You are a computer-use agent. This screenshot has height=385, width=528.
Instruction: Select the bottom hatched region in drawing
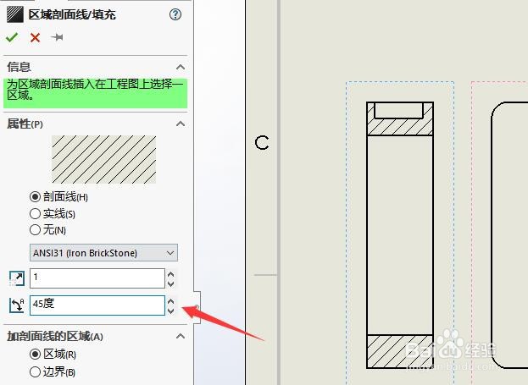pos(400,351)
